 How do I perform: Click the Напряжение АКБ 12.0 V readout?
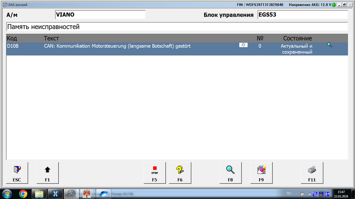coord(310,5)
